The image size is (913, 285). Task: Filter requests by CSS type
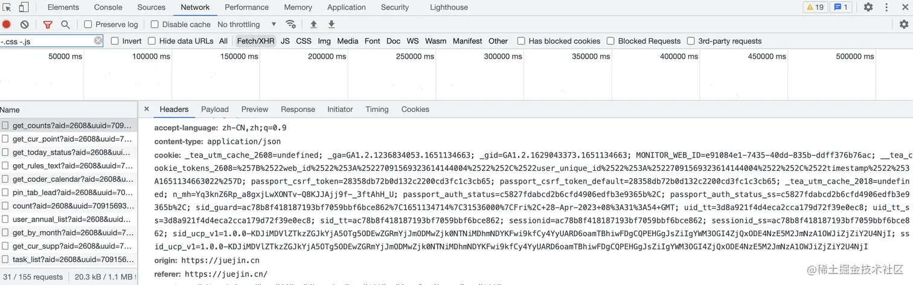pyautogui.click(x=304, y=41)
